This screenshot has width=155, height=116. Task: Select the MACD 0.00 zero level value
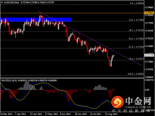[x=147, y=90]
